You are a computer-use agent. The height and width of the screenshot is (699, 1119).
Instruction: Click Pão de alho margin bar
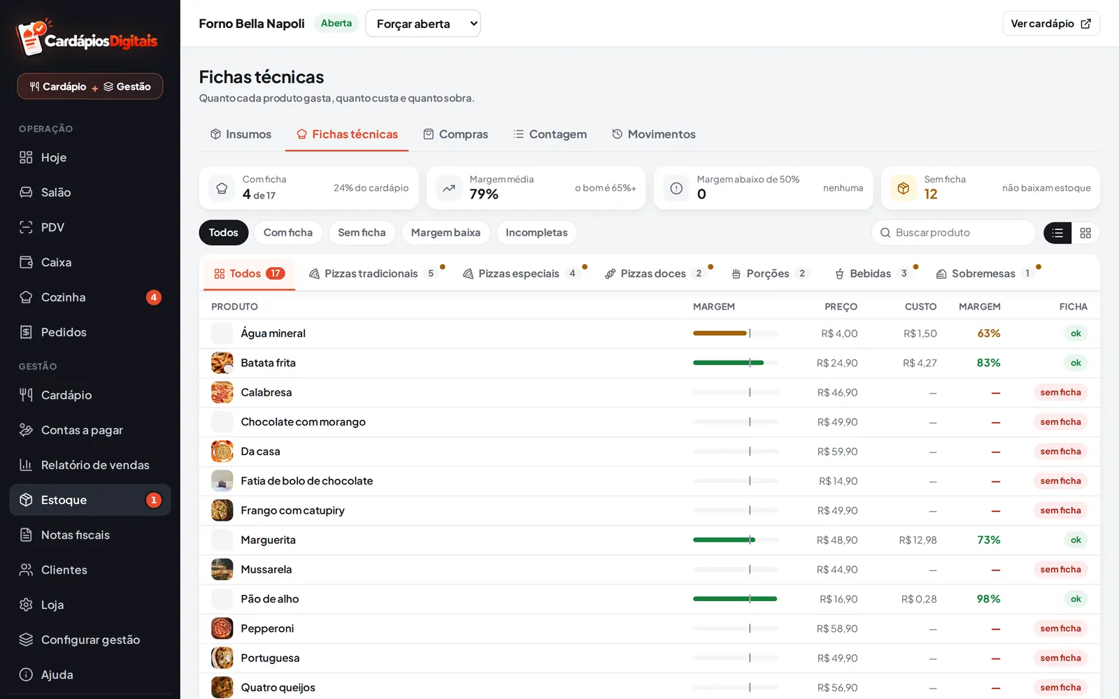click(x=735, y=599)
